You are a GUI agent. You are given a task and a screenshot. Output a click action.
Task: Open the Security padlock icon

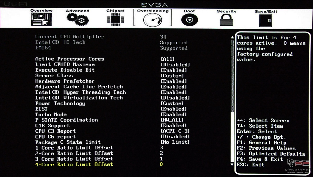(x=226, y=20)
